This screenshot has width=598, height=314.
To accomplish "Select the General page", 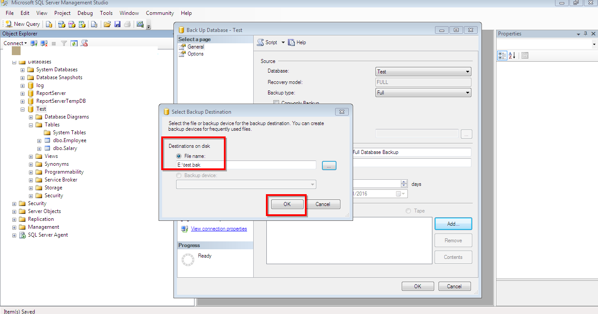I will coord(196,47).
